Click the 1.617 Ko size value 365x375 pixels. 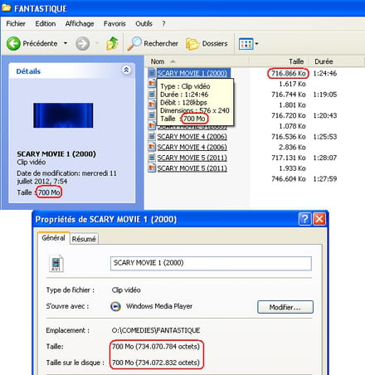[x=292, y=84]
